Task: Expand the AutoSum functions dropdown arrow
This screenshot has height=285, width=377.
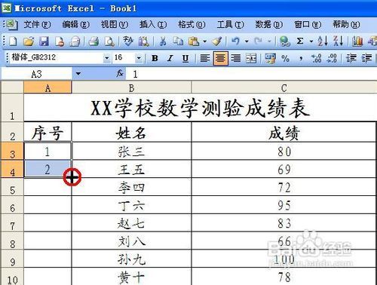Action: click(311, 41)
